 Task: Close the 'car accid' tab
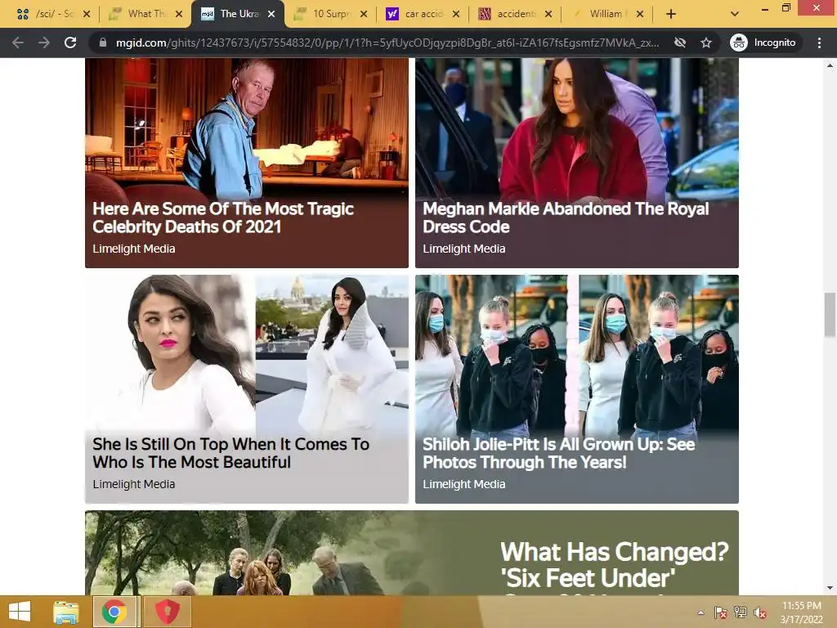(456, 14)
